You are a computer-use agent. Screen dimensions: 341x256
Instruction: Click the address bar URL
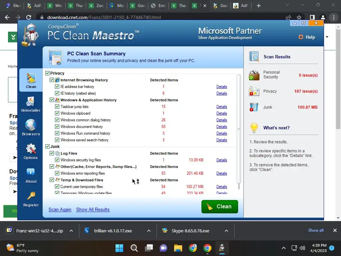tap(104, 17)
